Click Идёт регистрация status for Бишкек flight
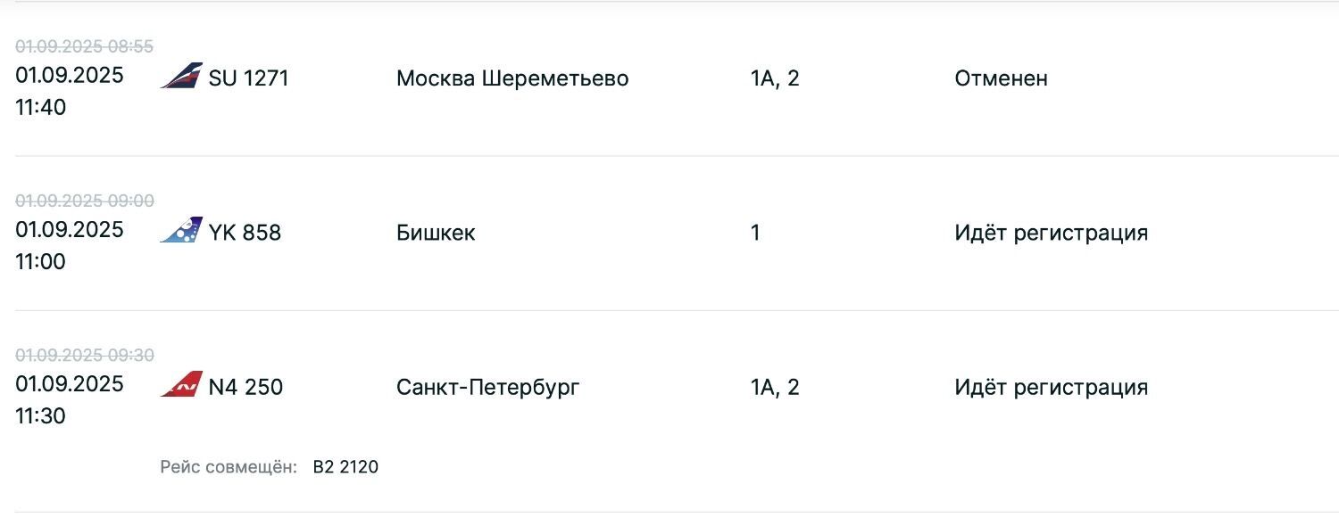The height and width of the screenshot is (517, 1339). 1051,234
